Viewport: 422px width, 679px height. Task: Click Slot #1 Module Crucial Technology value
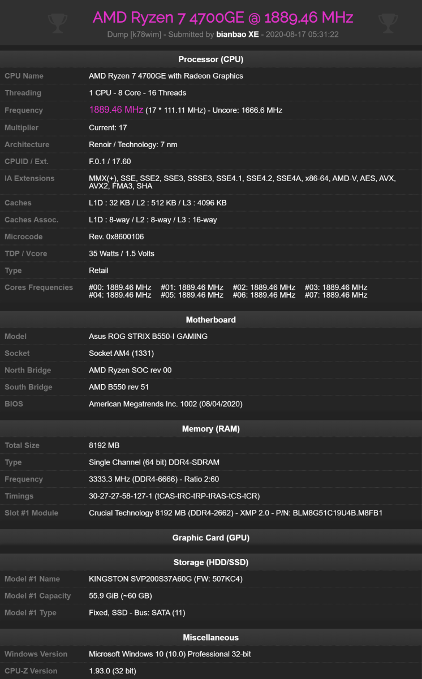click(x=236, y=514)
